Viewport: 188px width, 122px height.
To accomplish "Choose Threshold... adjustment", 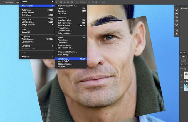I will pos(71,43).
